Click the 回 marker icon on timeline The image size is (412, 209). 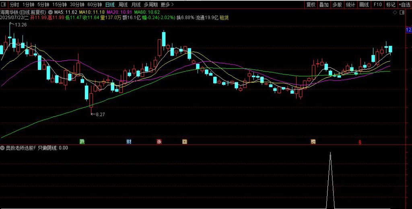[x=185, y=141]
